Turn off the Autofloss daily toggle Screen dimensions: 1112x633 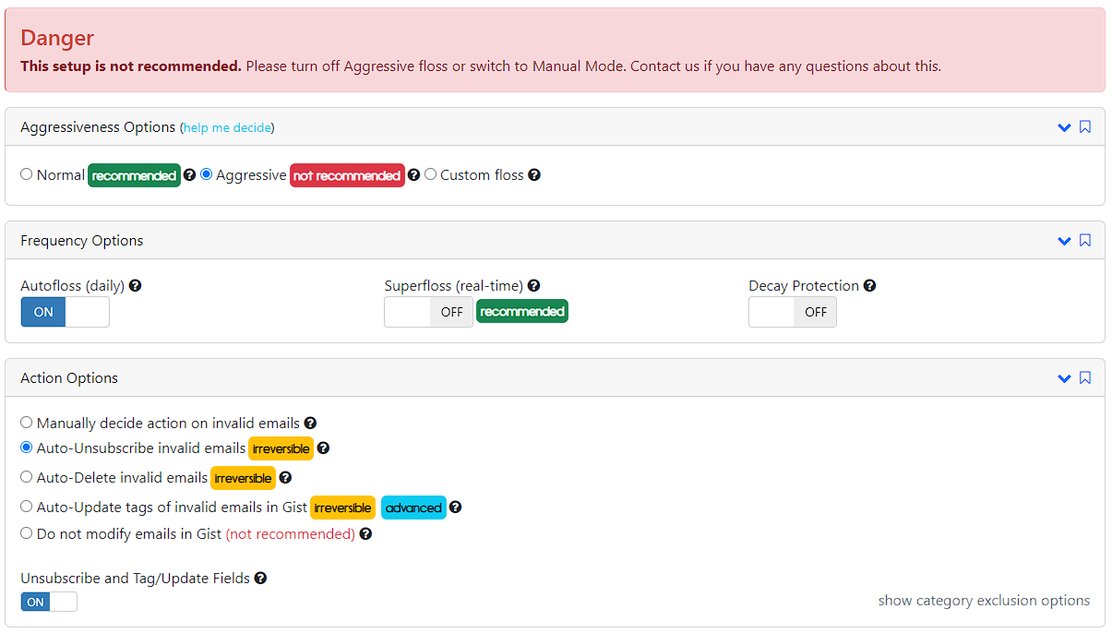(65, 312)
